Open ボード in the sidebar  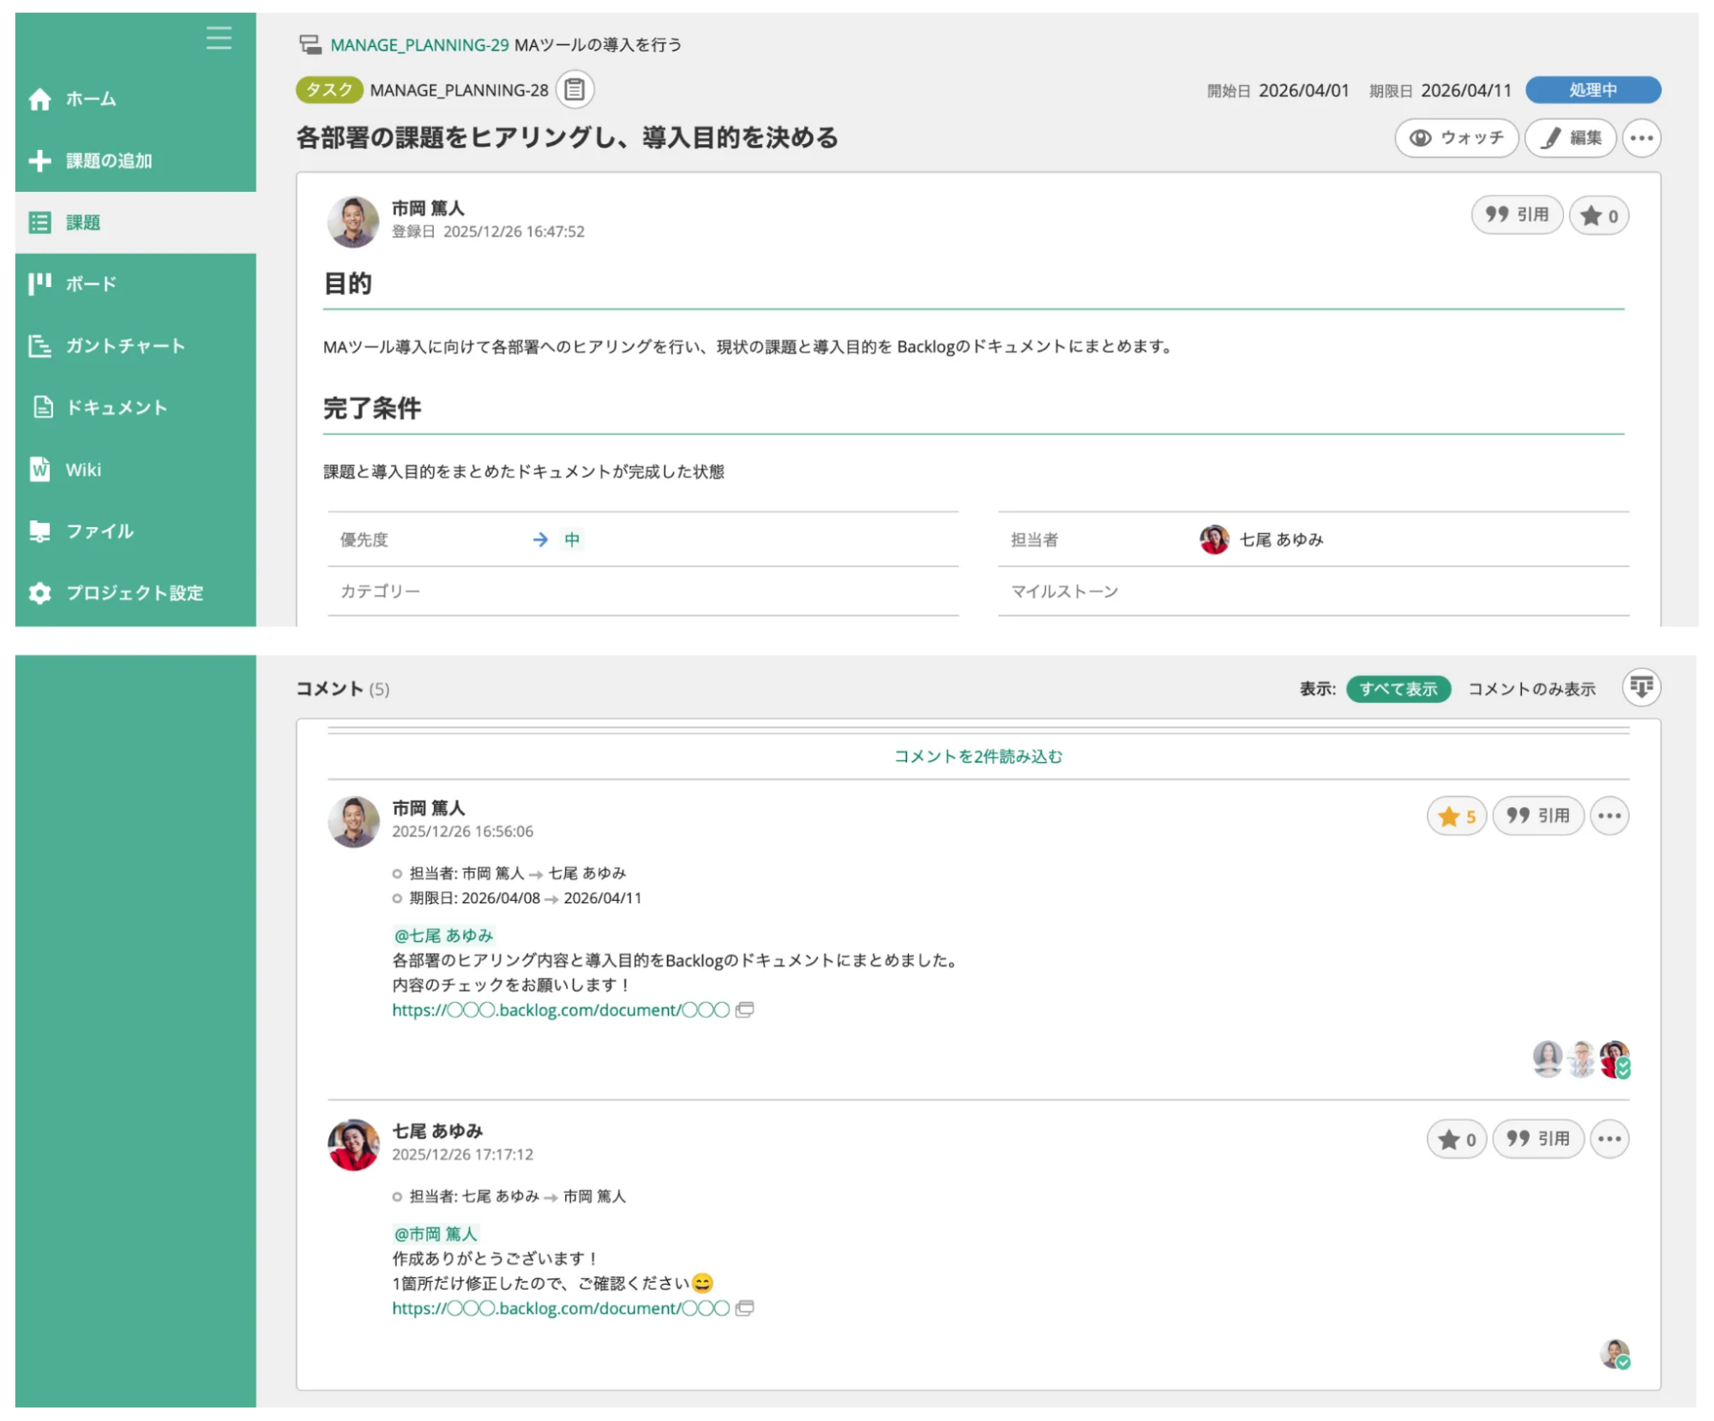point(135,284)
